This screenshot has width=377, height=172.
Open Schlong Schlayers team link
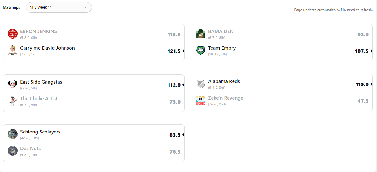(40, 132)
